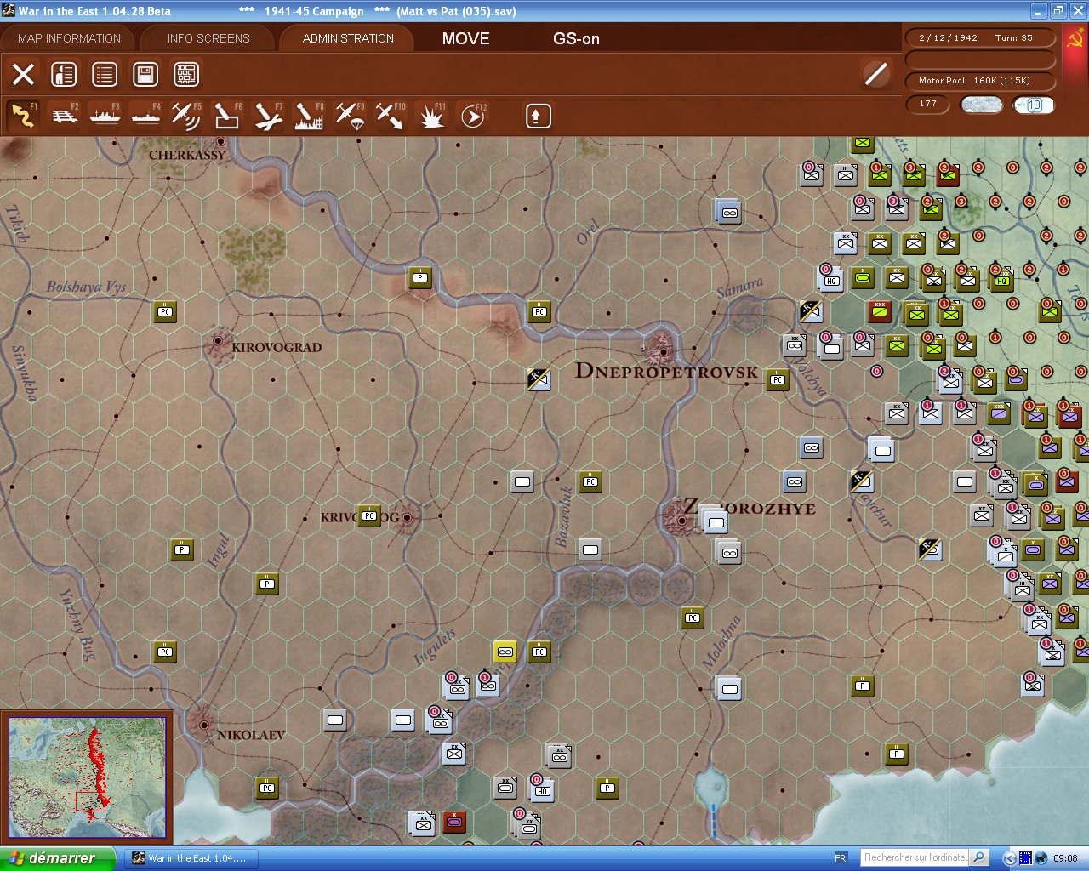
Task: Click the 177 value box
Action: pyautogui.click(x=928, y=104)
